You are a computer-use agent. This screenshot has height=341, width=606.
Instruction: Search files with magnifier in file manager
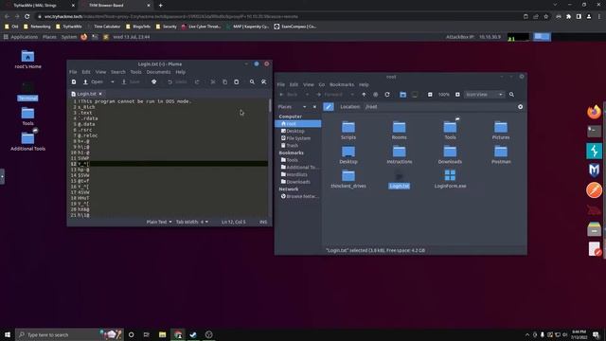coord(511,95)
